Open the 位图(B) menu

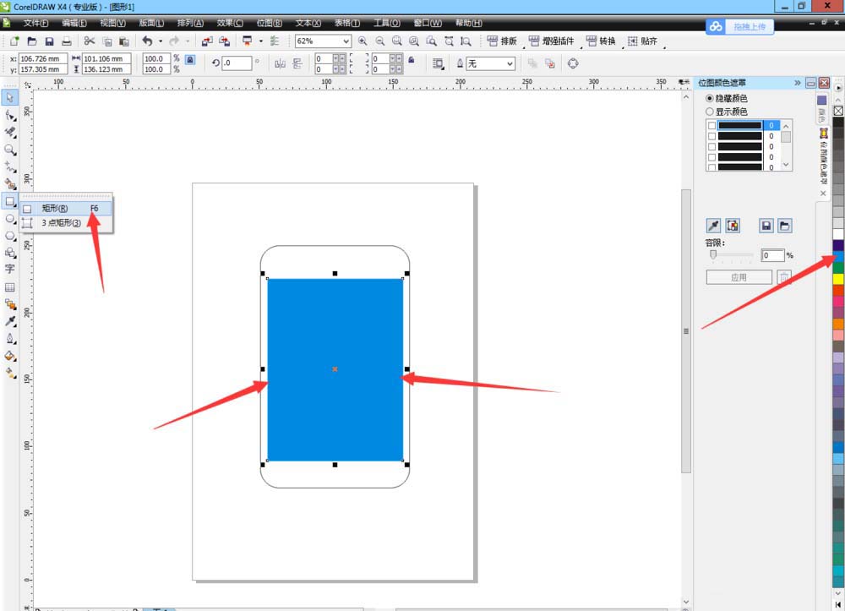(x=269, y=23)
